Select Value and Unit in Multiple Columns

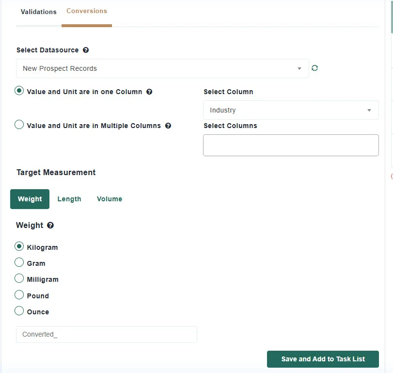pos(19,125)
